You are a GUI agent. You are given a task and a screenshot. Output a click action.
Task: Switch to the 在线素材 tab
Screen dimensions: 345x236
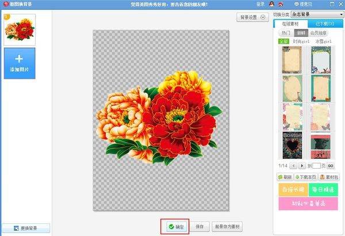click(290, 24)
